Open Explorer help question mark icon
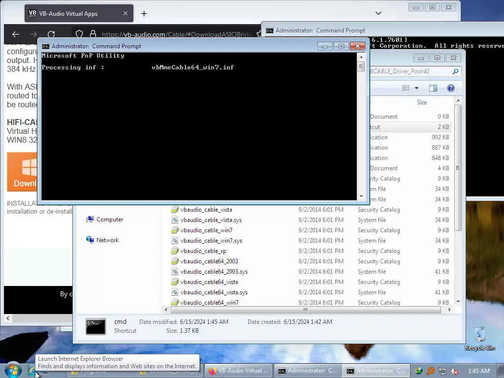This screenshot has height=378, width=504. 451,88
